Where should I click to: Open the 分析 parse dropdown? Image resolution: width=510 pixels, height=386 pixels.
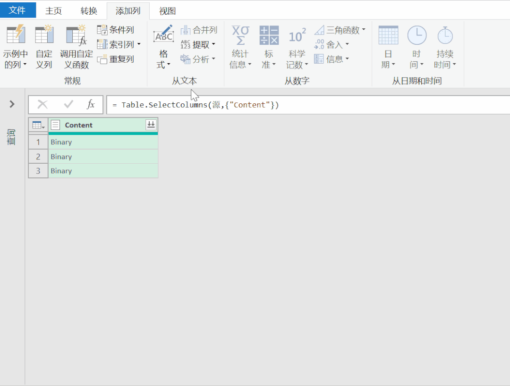coord(198,59)
